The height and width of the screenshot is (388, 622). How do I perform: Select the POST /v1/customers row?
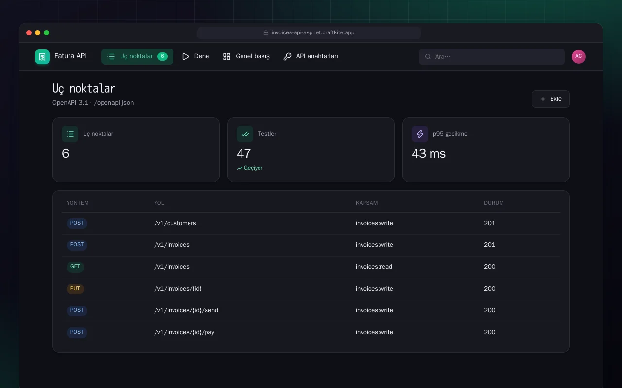[311, 224]
